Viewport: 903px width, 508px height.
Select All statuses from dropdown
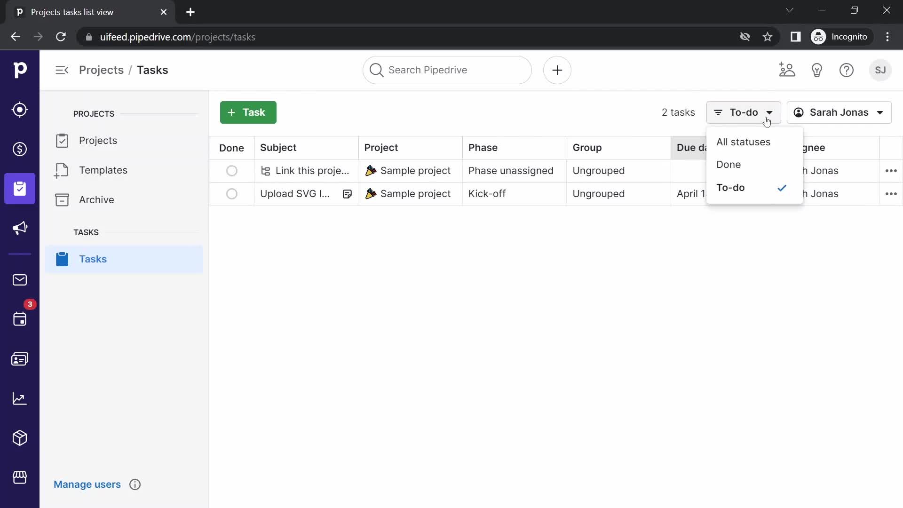[744, 142]
